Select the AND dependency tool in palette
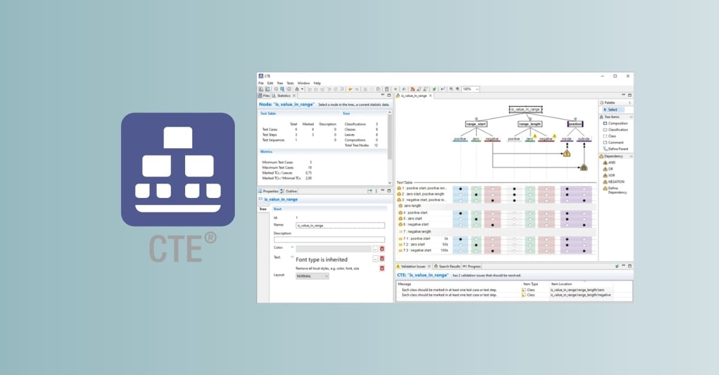The width and height of the screenshot is (719, 375). pyautogui.click(x=609, y=162)
